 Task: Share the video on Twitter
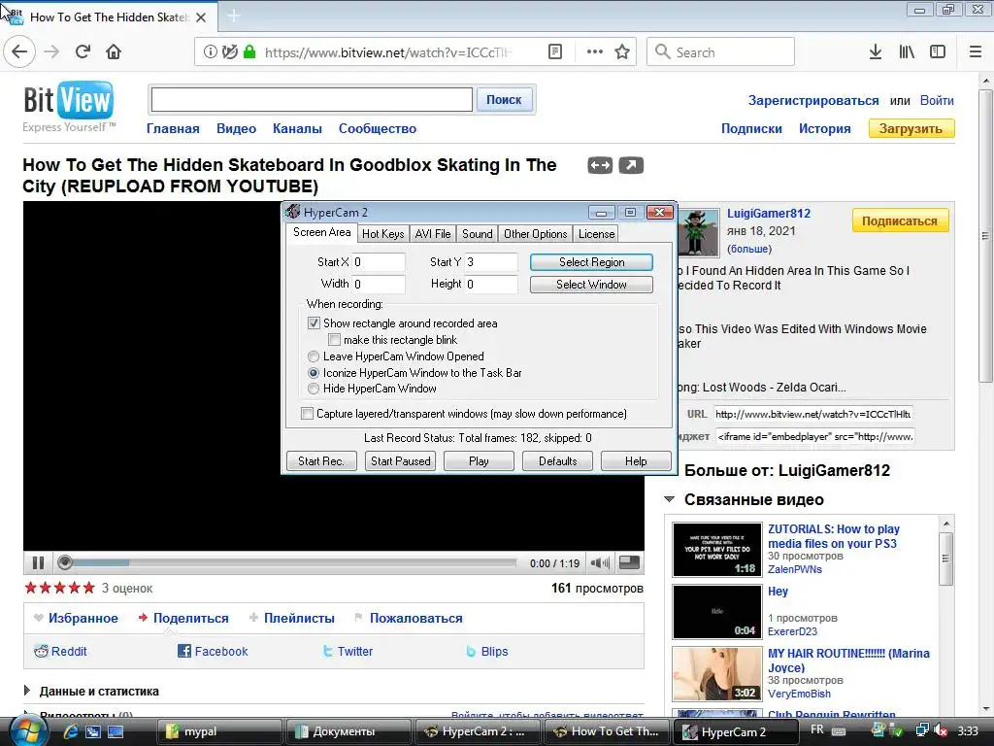coord(348,652)
